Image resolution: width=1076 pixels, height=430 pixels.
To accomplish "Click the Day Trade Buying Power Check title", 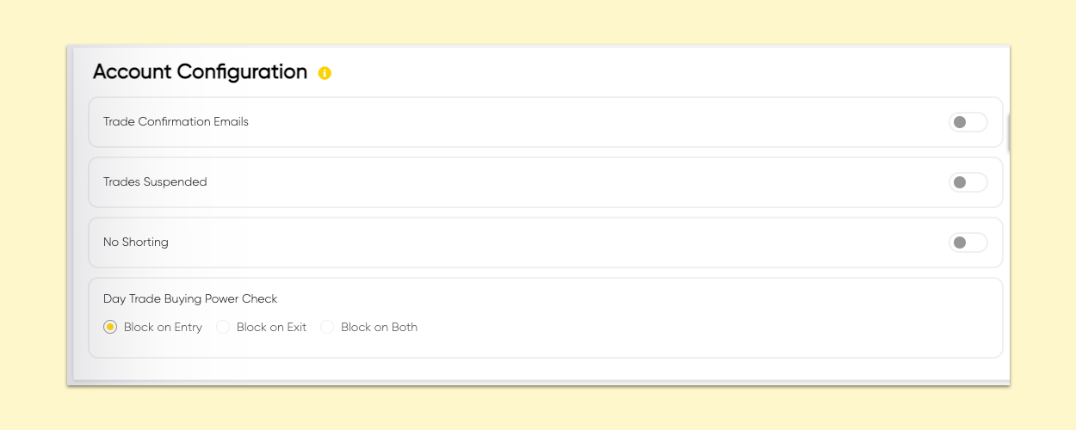I will (190, 298).
